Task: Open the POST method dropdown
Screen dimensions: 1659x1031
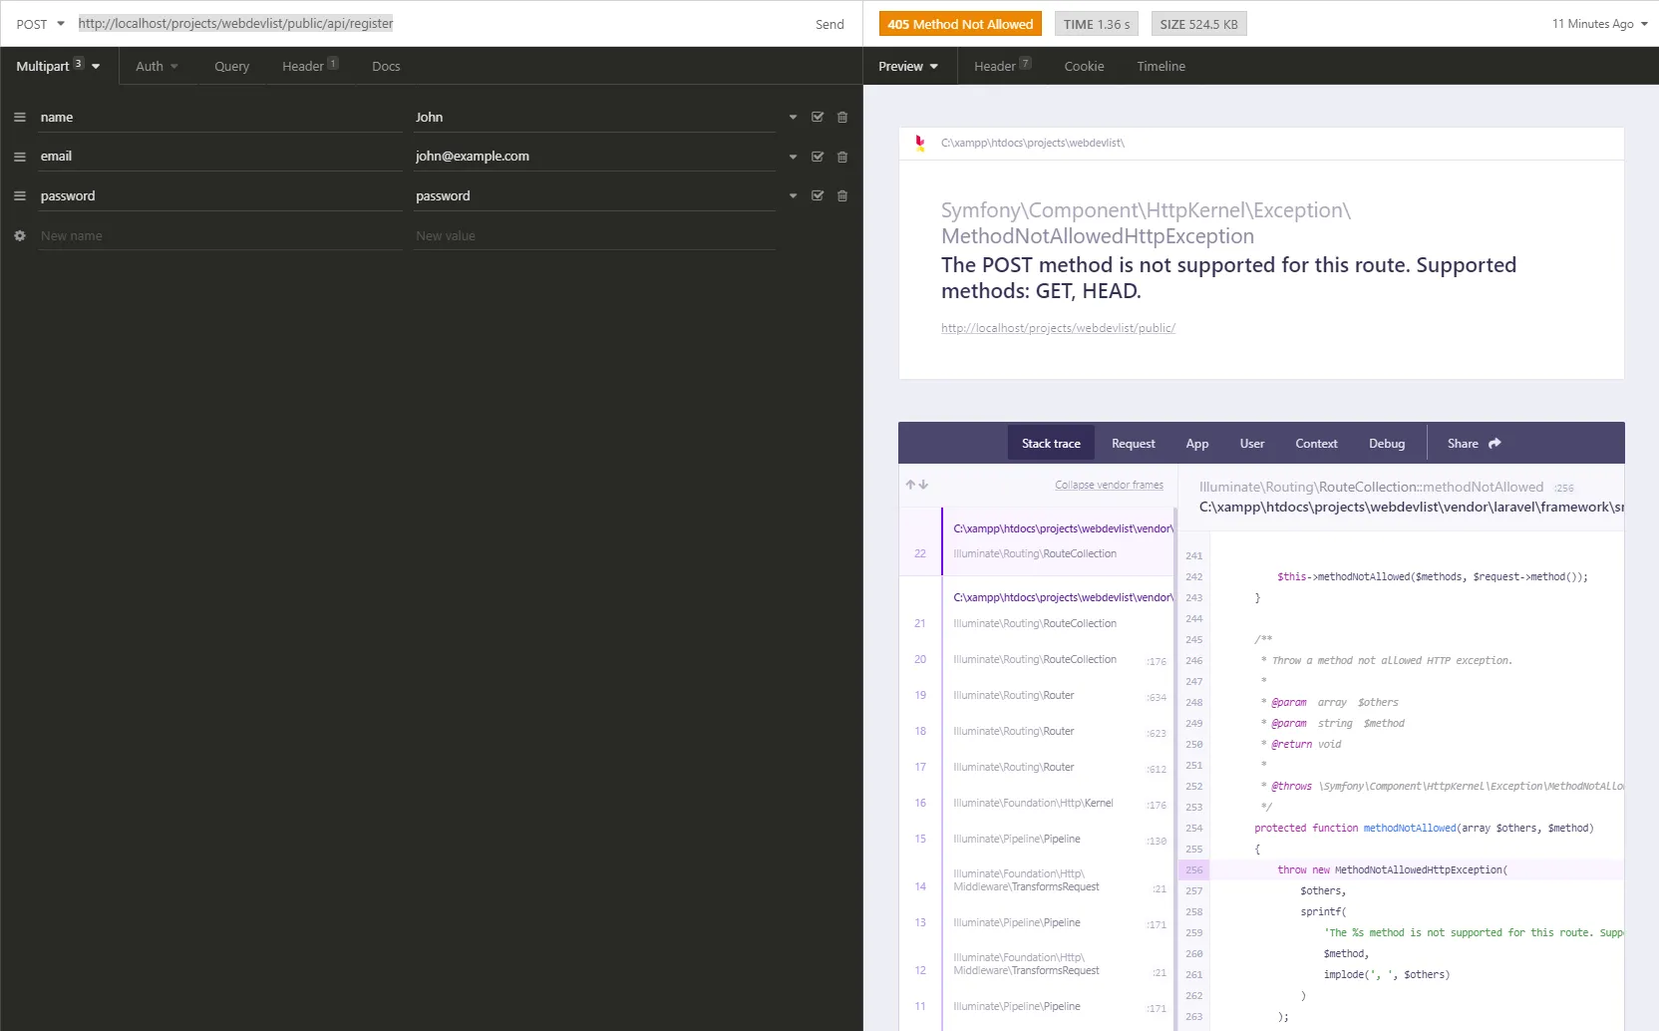Action: tap(40, 24)
